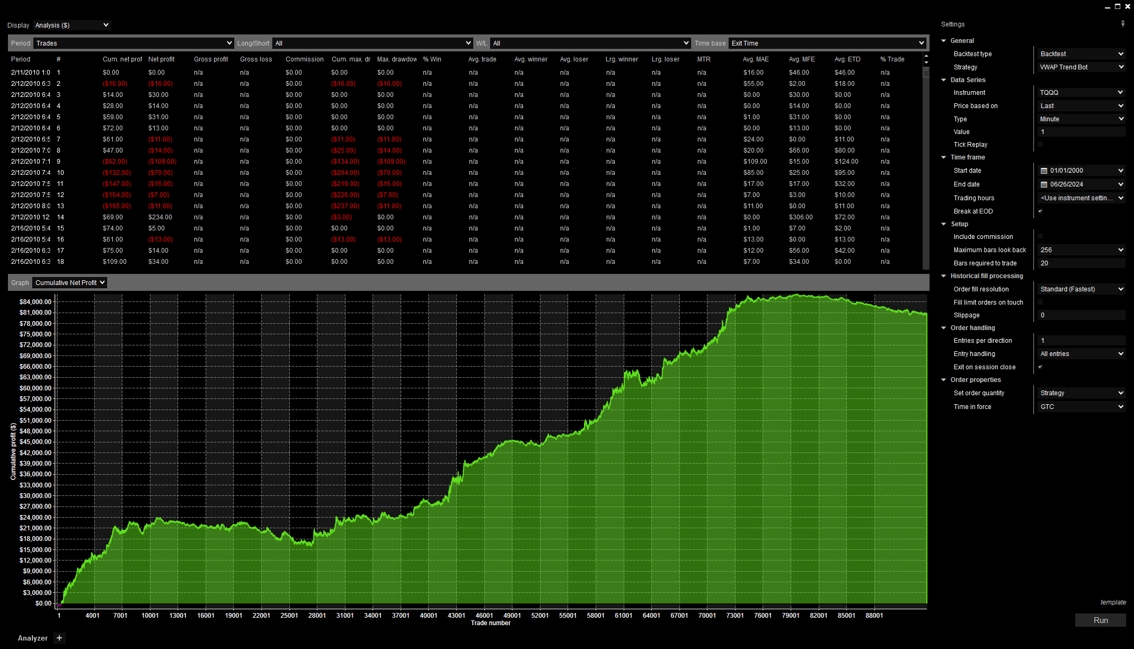Open the Trading hours dropdown

tap(1082, 198)
